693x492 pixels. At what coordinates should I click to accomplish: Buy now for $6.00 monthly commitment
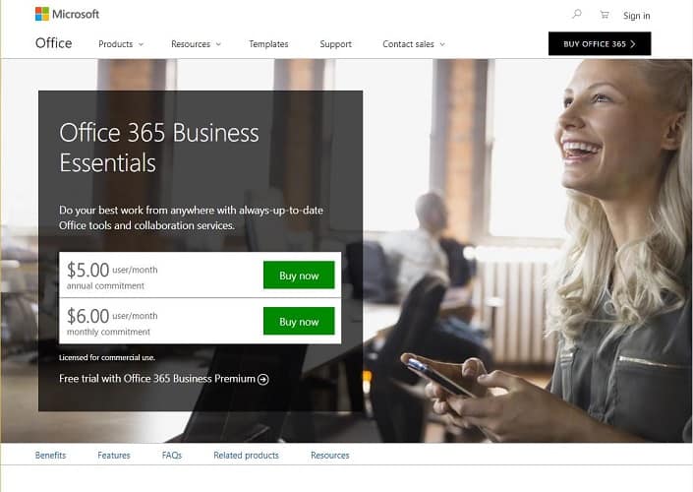point(299,321)
